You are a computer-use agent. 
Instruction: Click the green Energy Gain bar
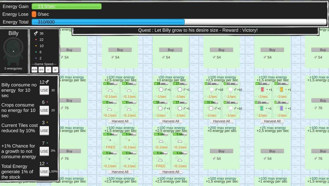tap(67, 6)
